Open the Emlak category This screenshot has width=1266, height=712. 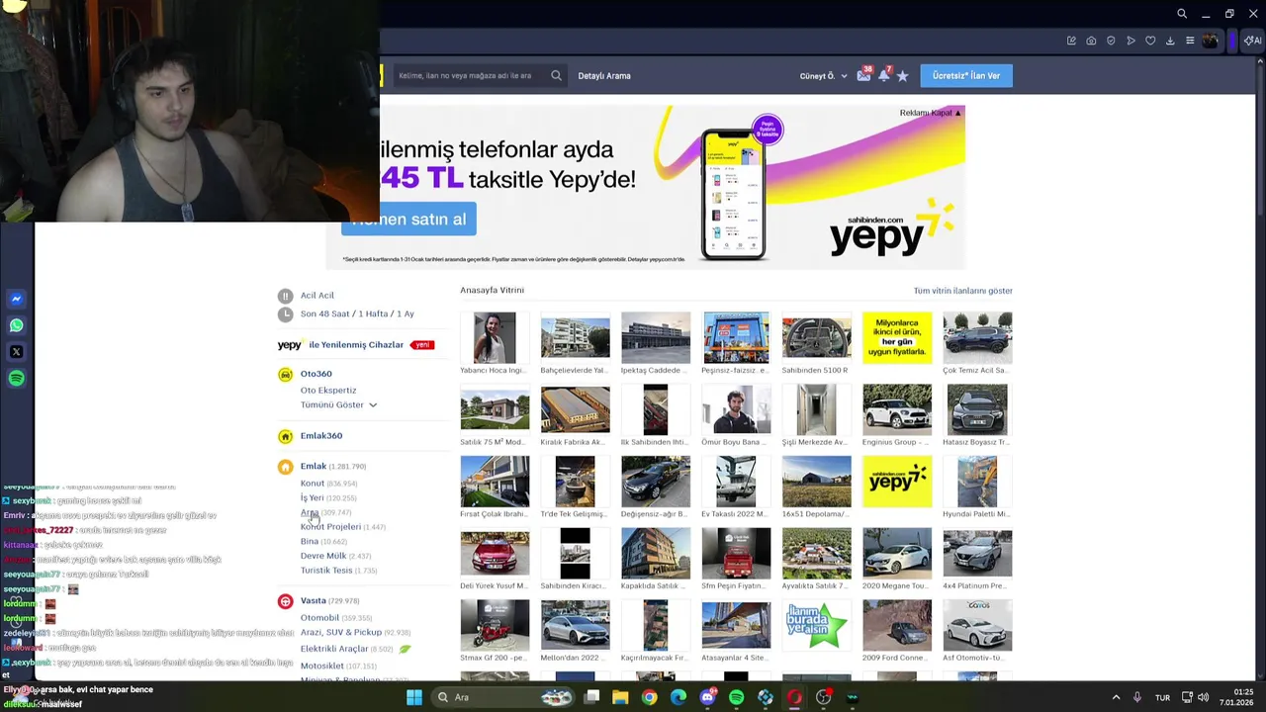tap(314, 466)
